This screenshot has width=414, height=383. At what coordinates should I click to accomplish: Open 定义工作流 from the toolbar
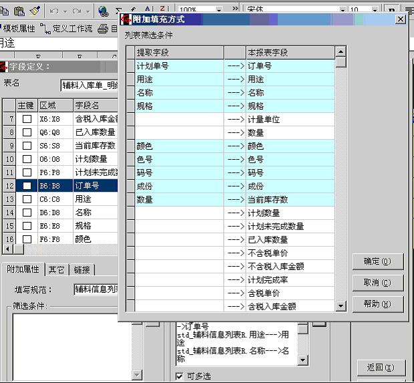click(66, 28)
